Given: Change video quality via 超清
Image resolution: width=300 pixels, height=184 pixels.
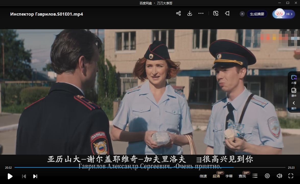Looking at the screenshot, I should coord(216,176).
